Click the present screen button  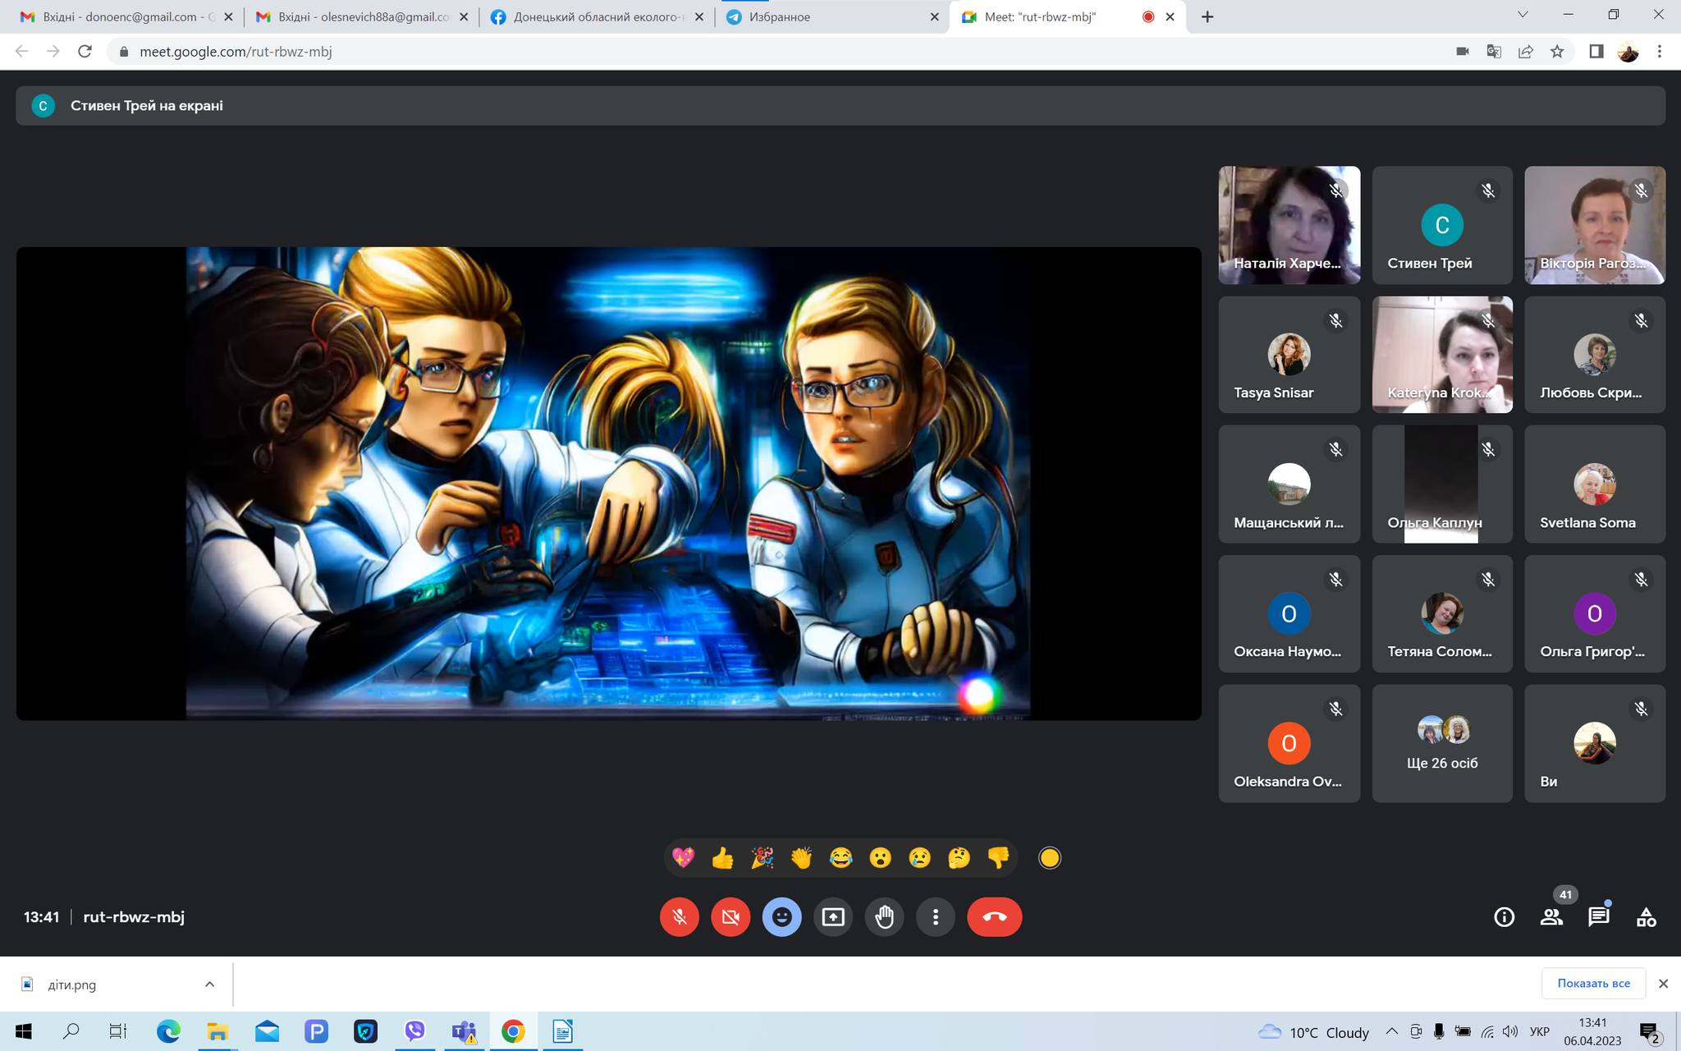pyautogui.click(x=833, y=916)
